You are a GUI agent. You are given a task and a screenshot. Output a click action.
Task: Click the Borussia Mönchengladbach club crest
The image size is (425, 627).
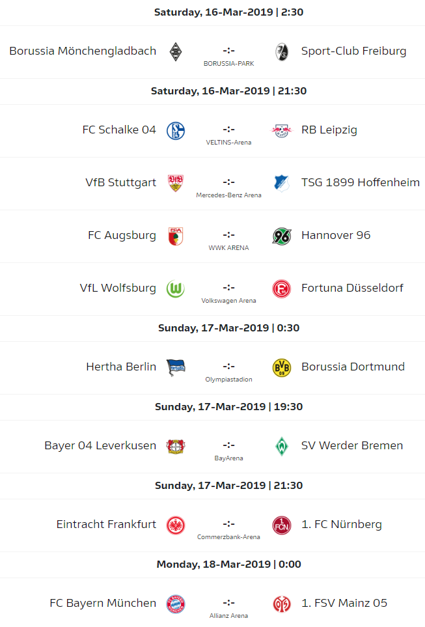[176, 51]
